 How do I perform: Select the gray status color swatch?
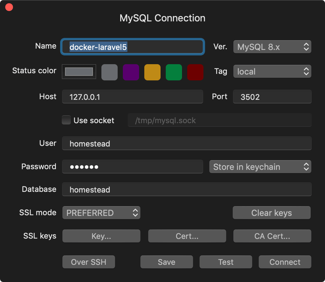pos(109,72)
